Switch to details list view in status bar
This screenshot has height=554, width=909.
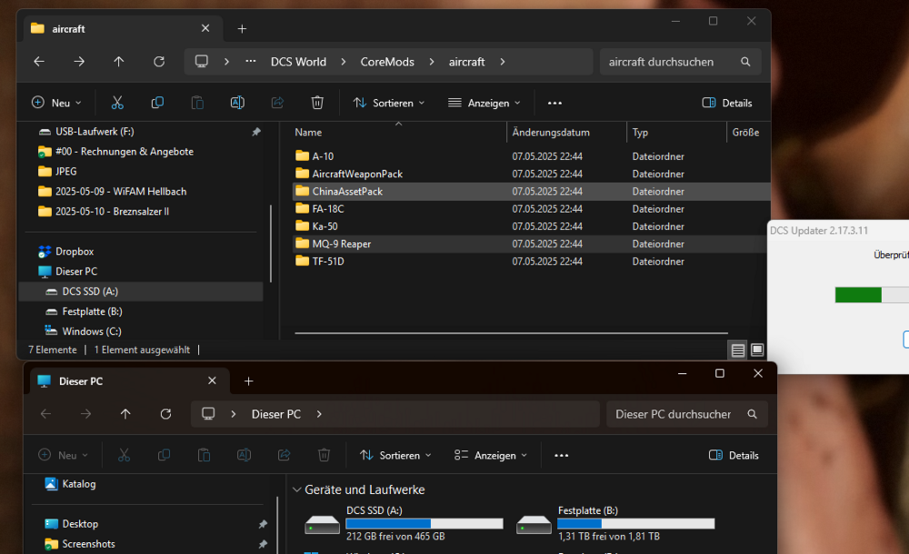[x=738, y=349]
